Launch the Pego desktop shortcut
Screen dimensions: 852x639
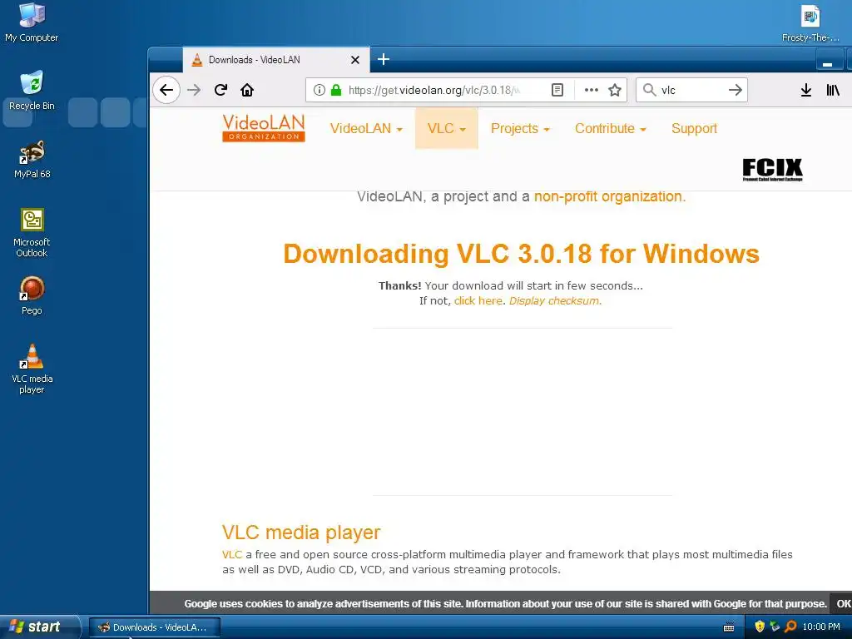tap(32, 295)
